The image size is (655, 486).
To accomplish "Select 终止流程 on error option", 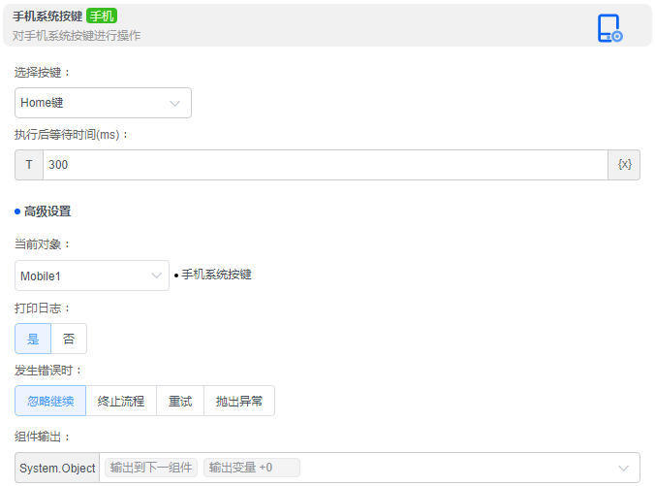I will coord(121,401).
